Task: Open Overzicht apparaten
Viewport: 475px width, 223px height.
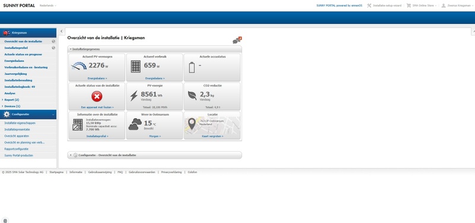Action: pyautogui.click(x=17, y=136)
